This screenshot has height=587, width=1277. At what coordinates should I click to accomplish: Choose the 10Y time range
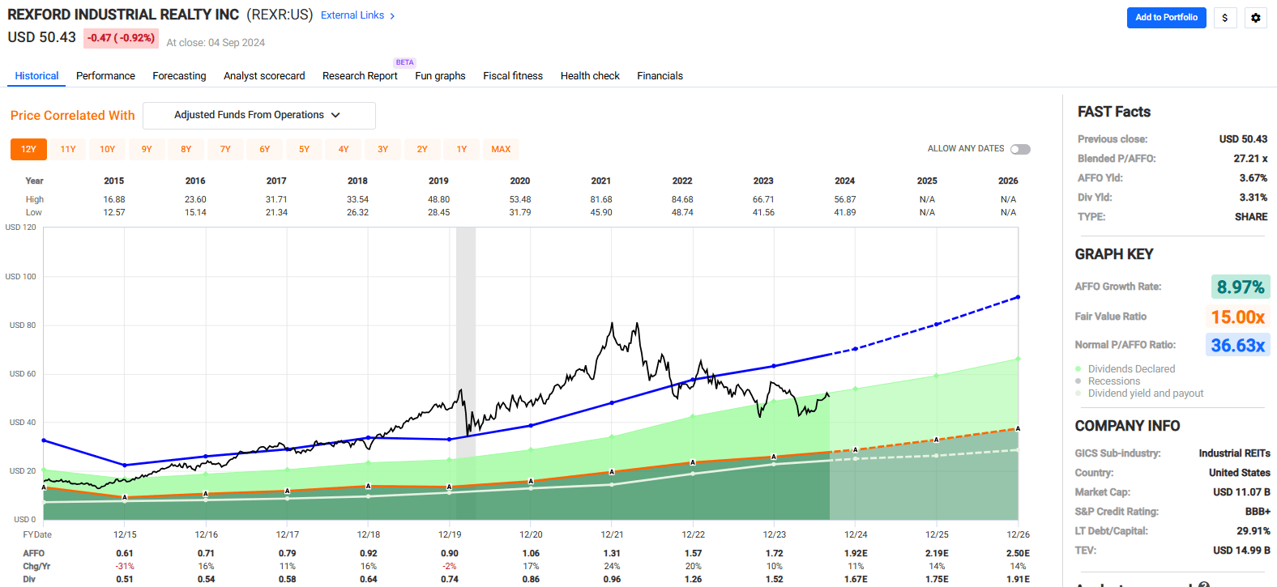(107, 149)
